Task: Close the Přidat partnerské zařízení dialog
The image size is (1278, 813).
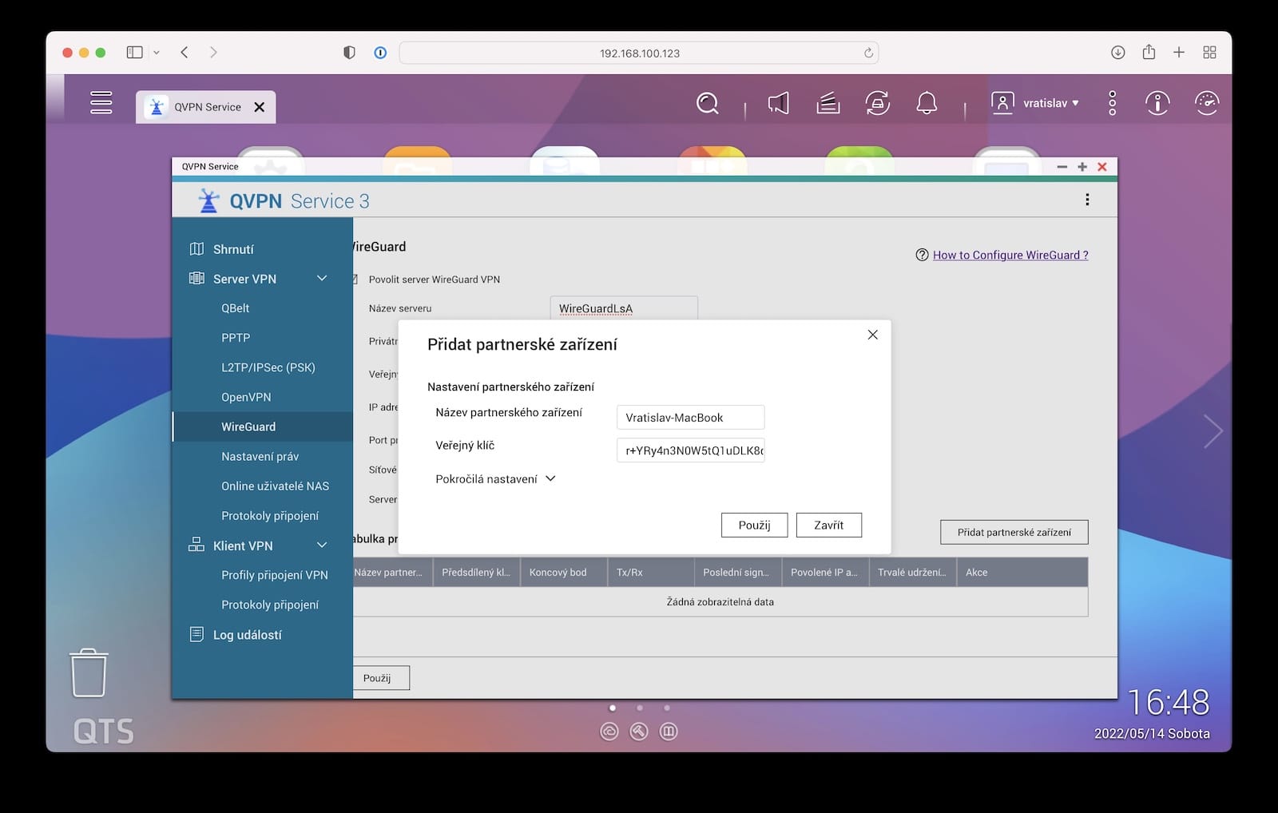Action: click(873, 335)
